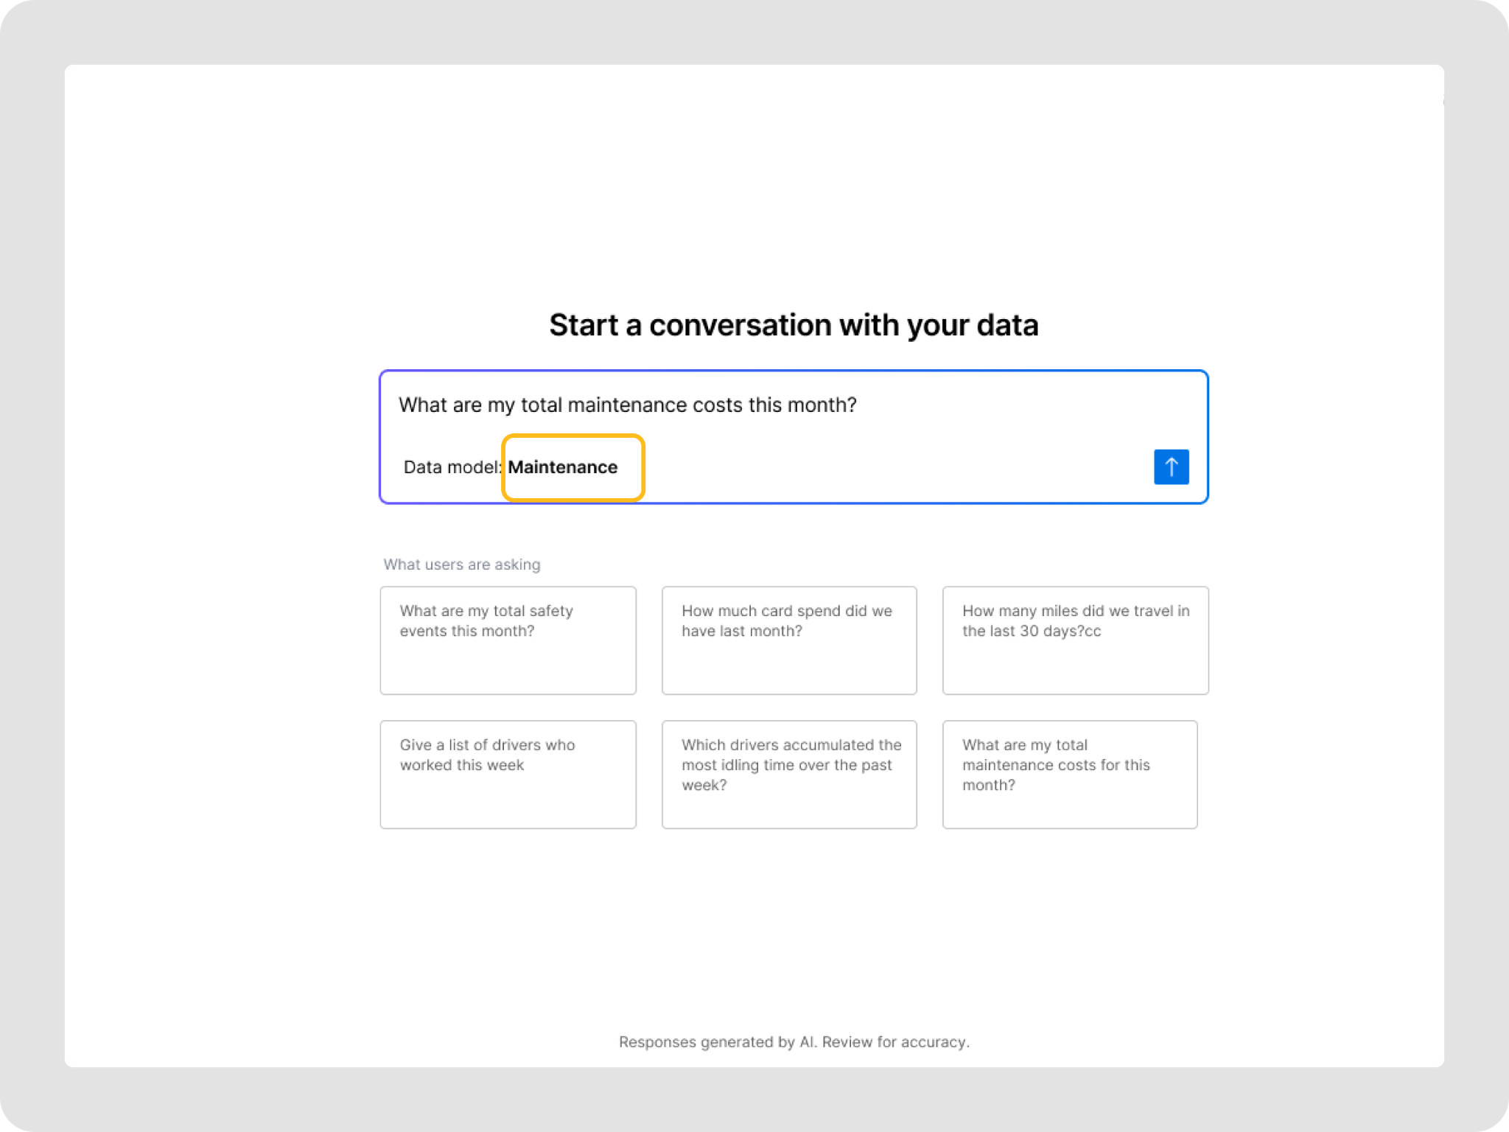This screenshot has width=1509, height=1132.
Task: Pick the maintenance costs for this month card
Action: 1069,774
